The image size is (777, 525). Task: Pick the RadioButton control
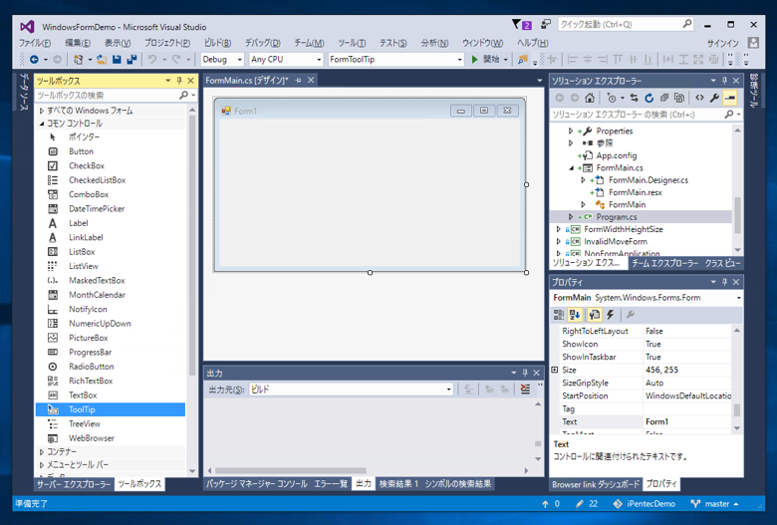[110, 367]
